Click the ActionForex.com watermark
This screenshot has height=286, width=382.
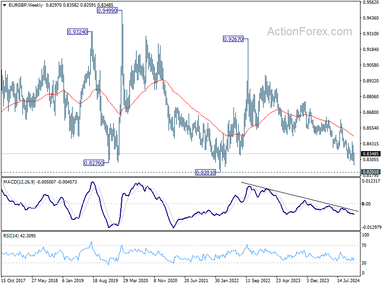click(309, 31)
